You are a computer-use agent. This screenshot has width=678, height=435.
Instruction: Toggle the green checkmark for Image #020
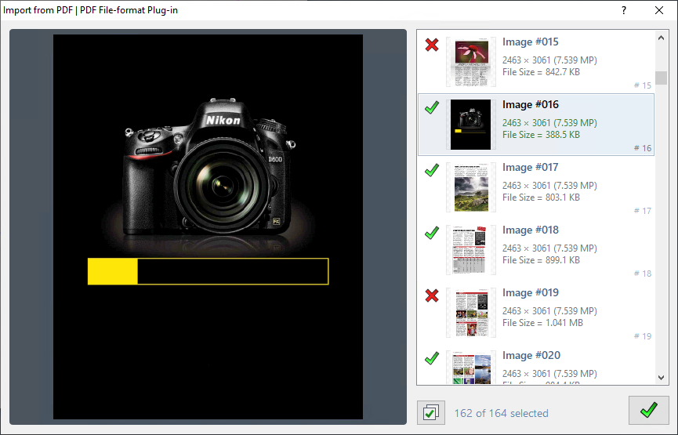pos(431,358)
